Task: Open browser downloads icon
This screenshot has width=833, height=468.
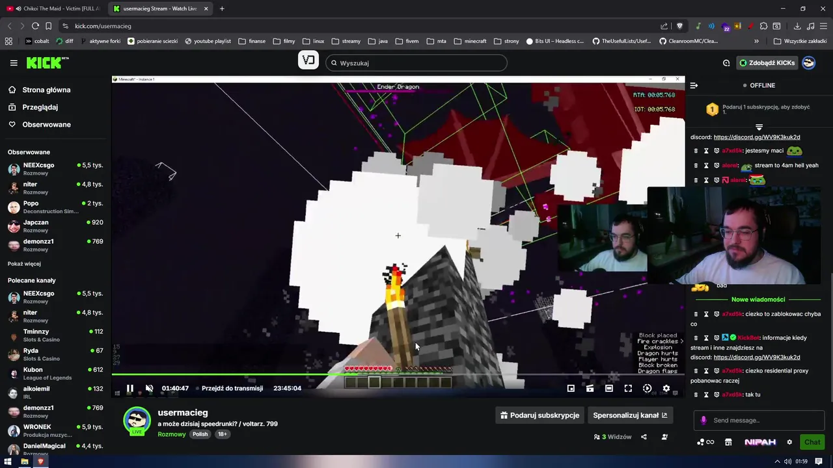Action: [797, 26]
